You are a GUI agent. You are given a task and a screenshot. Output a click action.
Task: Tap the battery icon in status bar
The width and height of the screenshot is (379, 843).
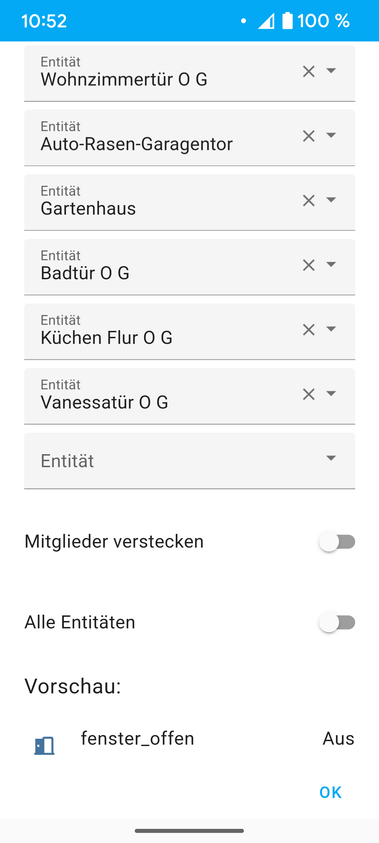click(287, 21)
